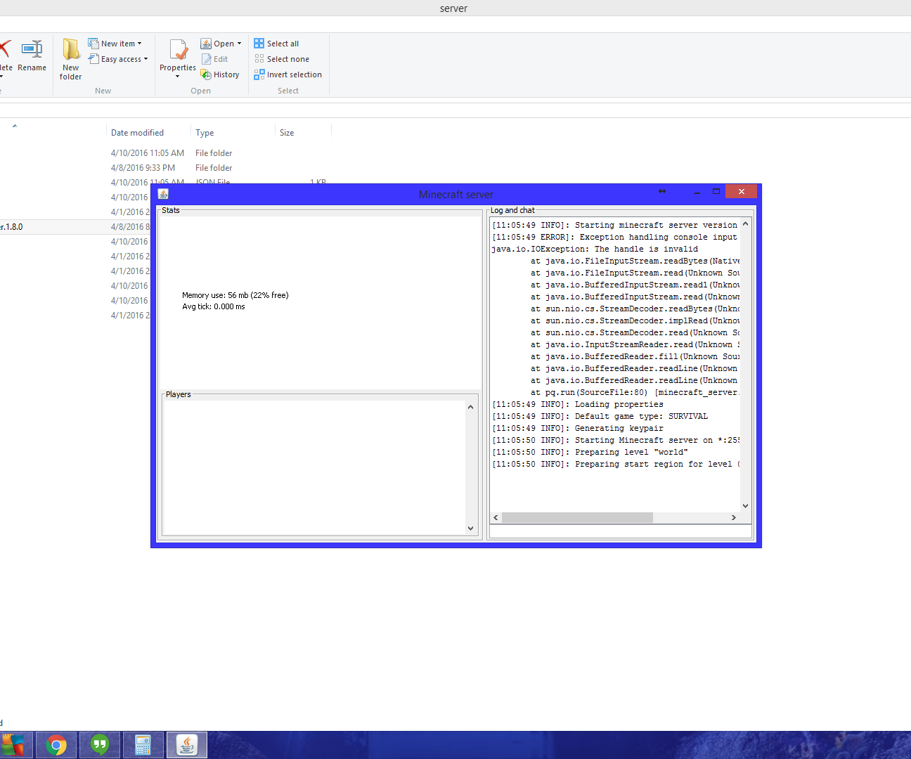Create a New folder from the ribbon

70,59
